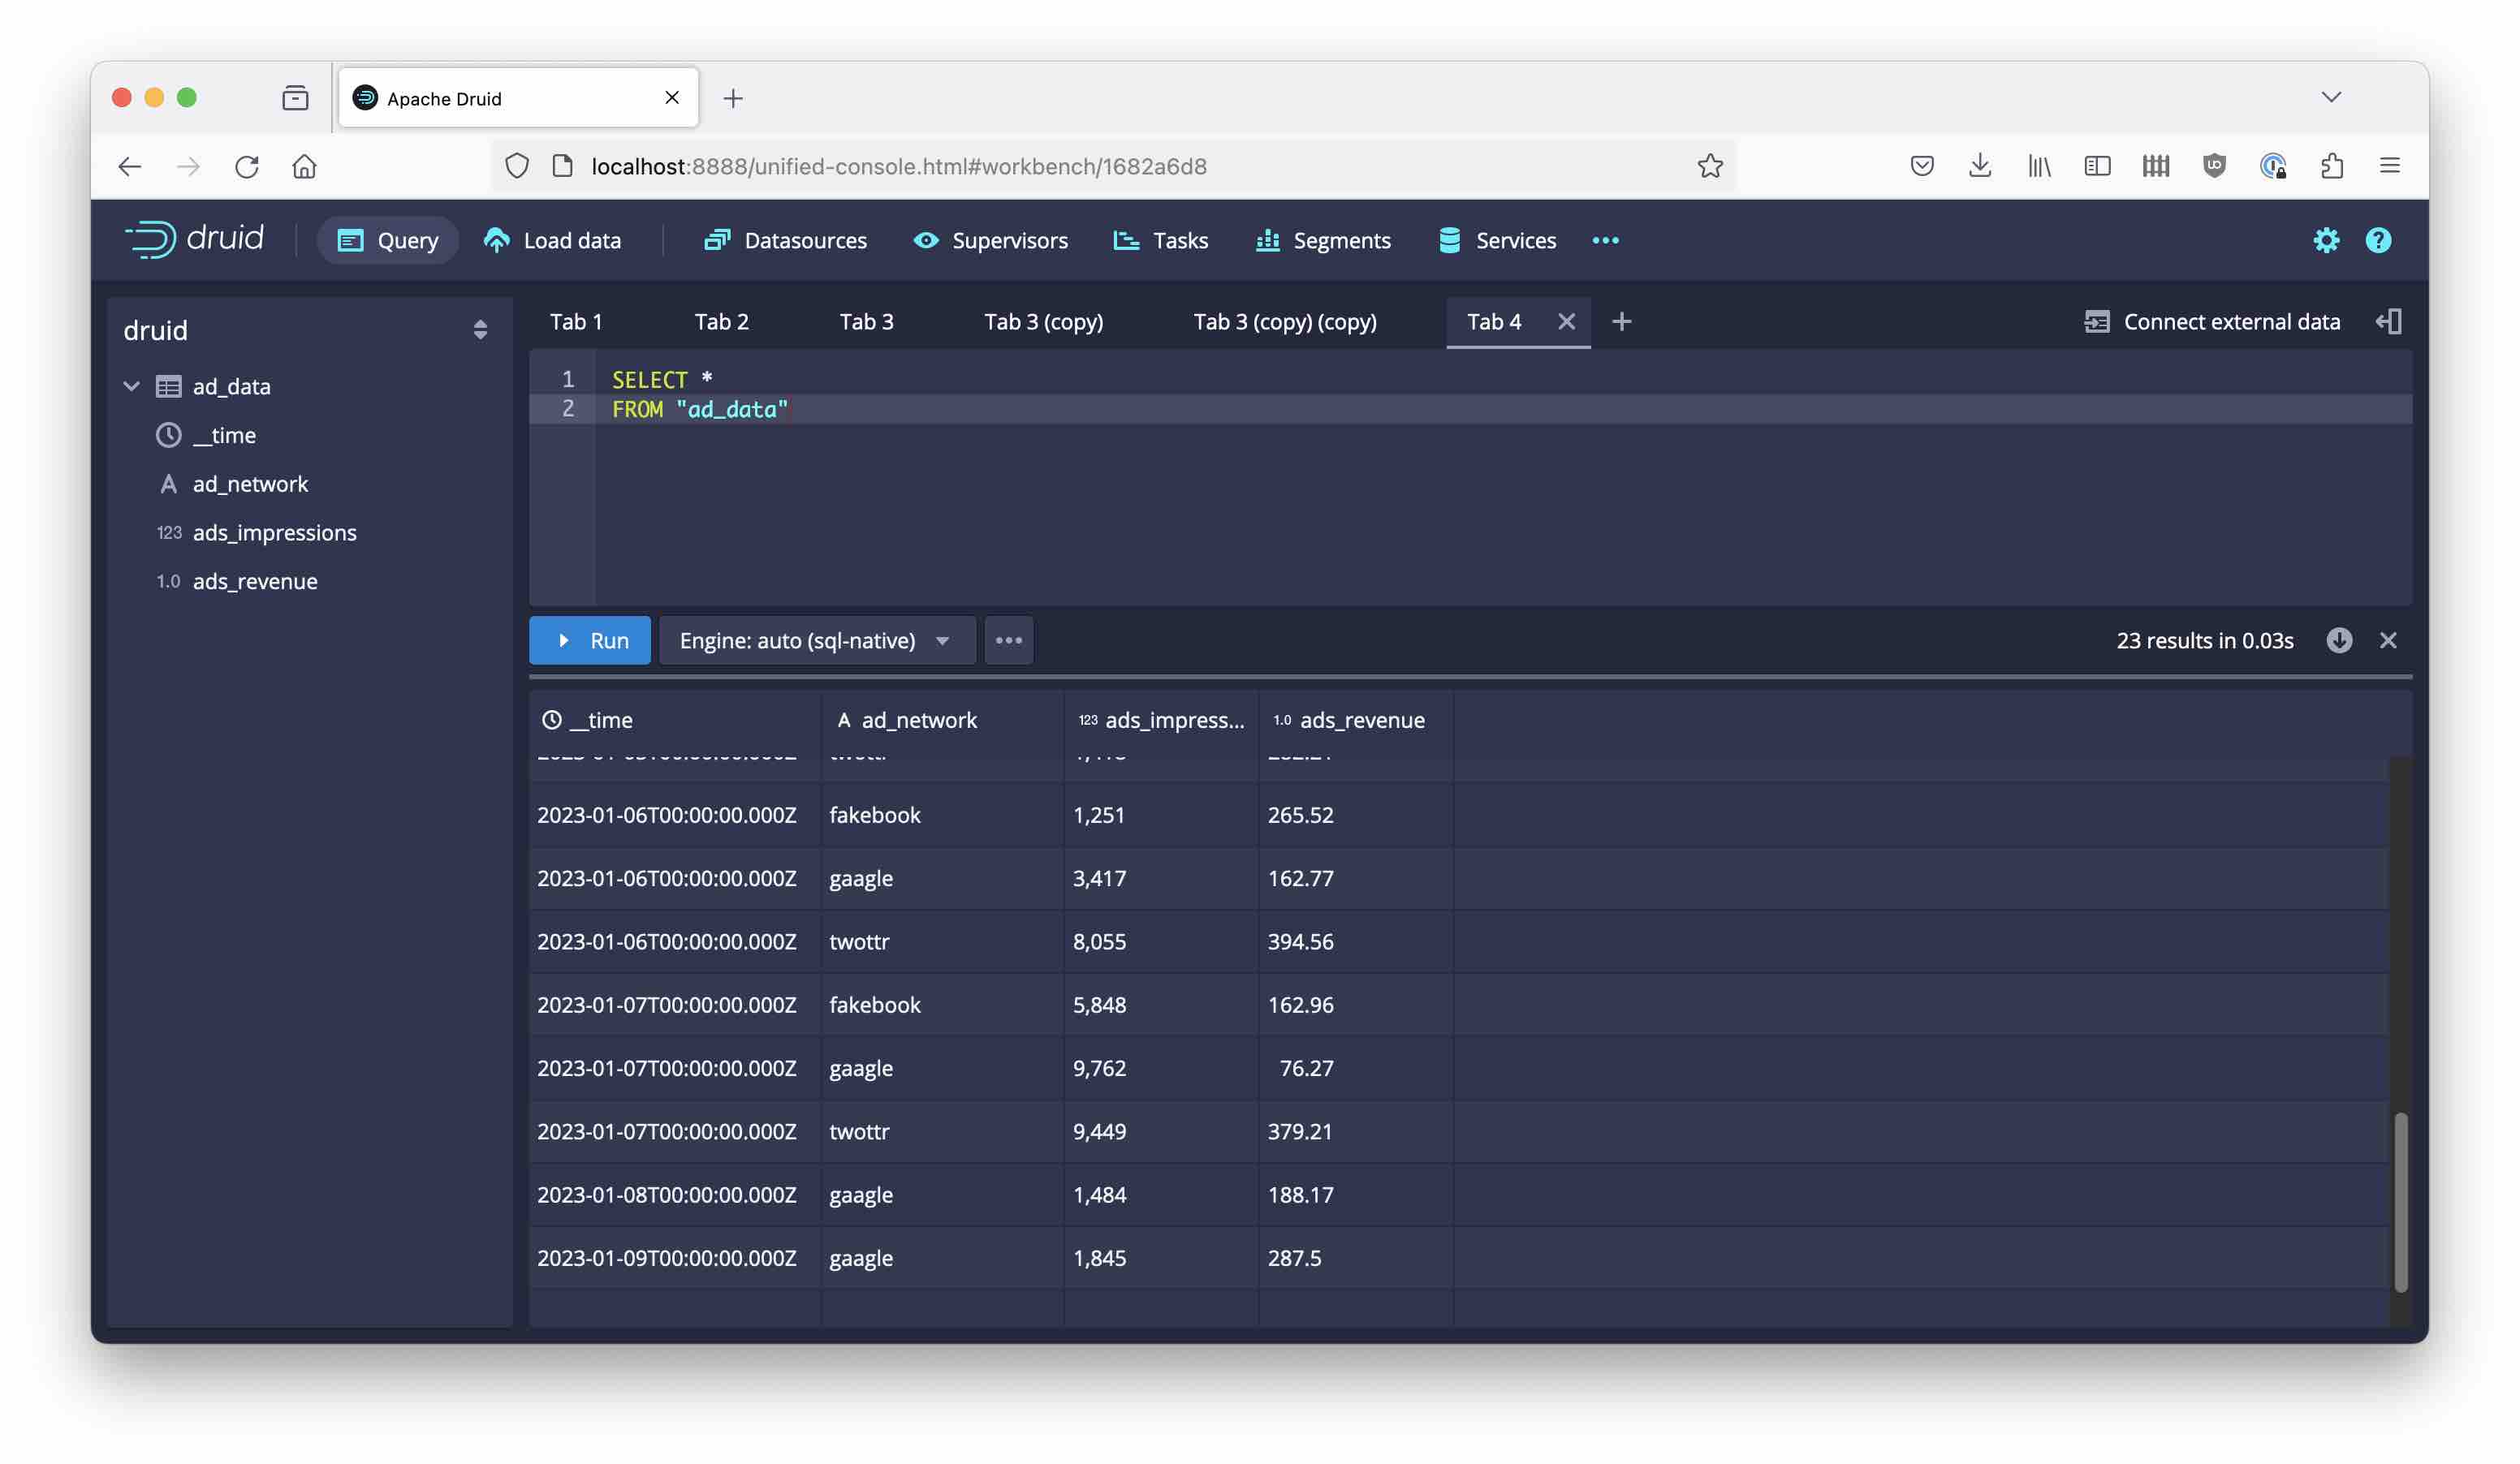This screenshot has width=2520, height=1464.
Task: Click the Druid settings gear icon
Action: [x=2325, y=240]
